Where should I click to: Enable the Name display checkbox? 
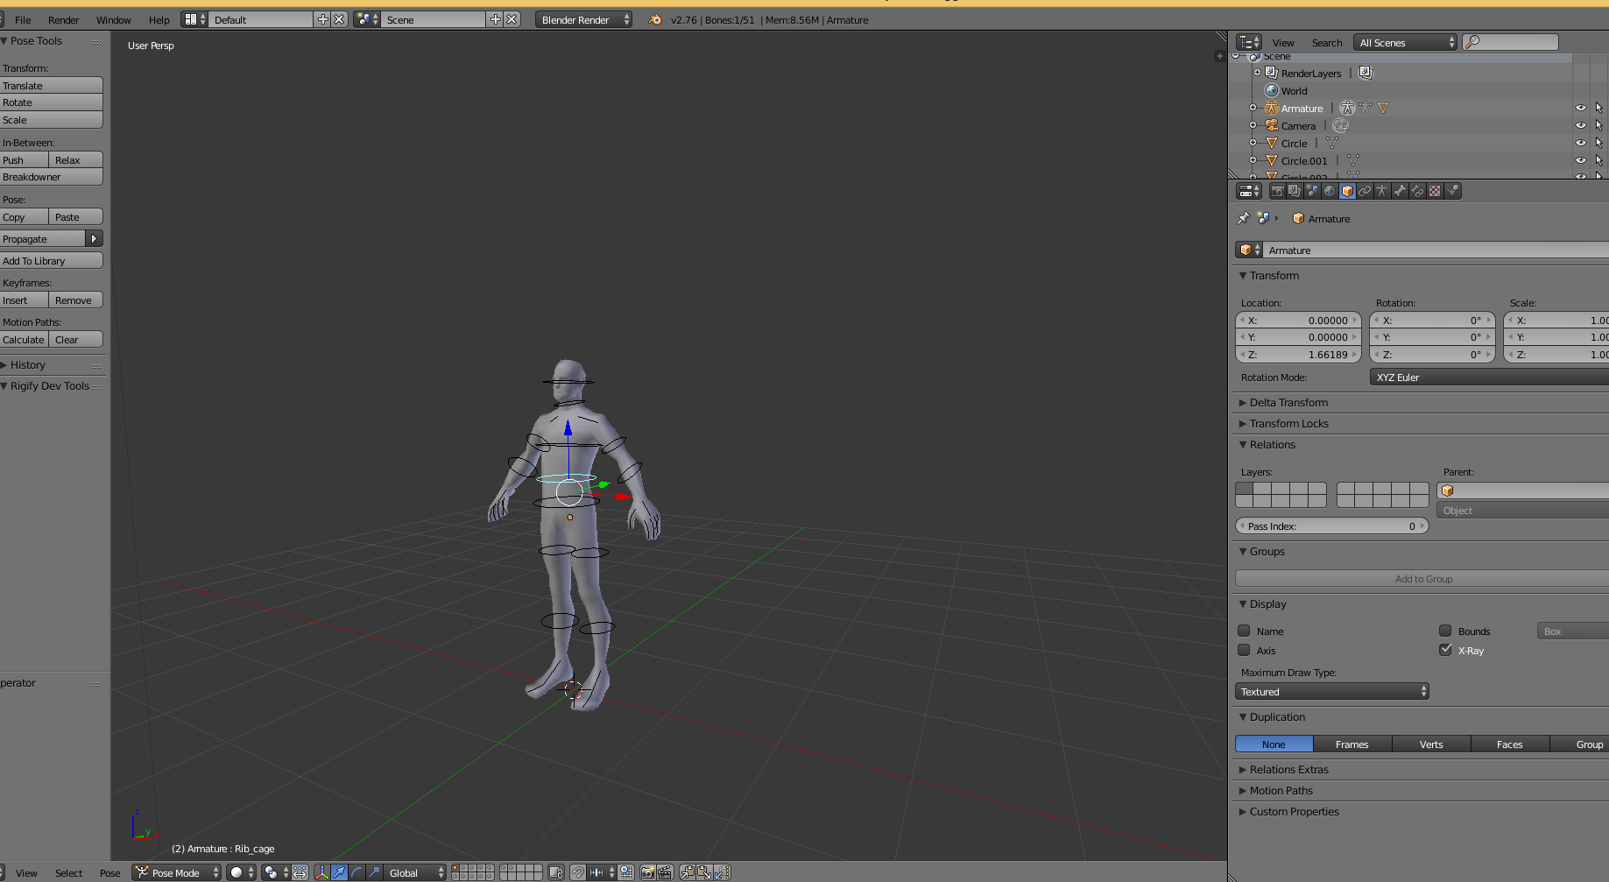coord(1244,631)
